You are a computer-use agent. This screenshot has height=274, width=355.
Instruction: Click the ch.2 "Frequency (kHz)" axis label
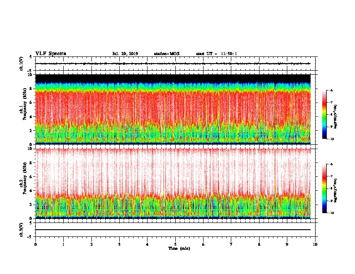tap(25, 178)
